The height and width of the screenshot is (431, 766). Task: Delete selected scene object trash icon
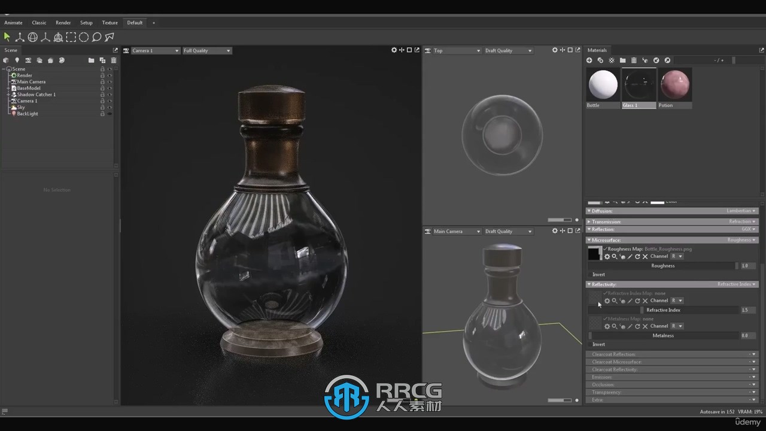[x=113, y=60]
